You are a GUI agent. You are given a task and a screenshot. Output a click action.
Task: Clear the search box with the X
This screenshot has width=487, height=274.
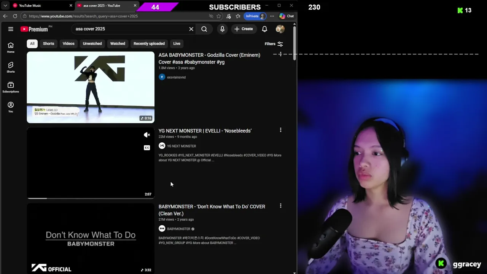pos(191,29)
